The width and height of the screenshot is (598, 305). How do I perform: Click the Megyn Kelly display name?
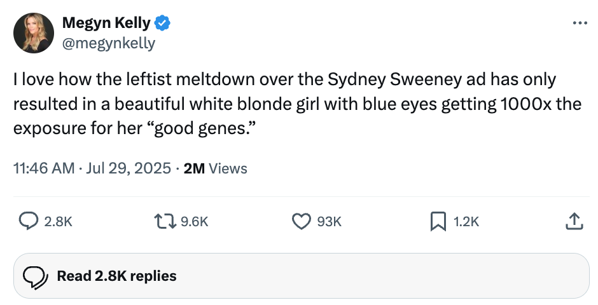click(x=106, y=24)
